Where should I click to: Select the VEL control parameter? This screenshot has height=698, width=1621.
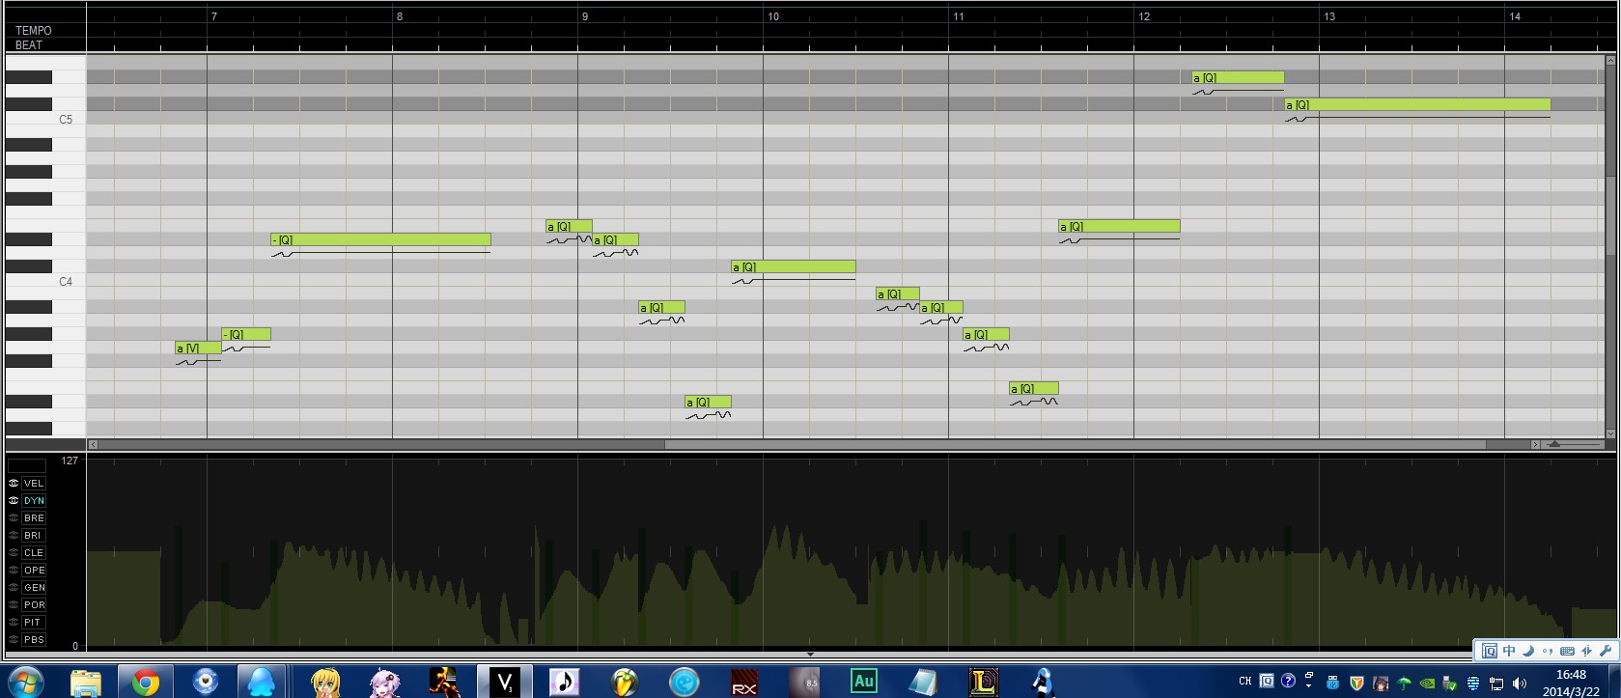click(x=34, y=483)
